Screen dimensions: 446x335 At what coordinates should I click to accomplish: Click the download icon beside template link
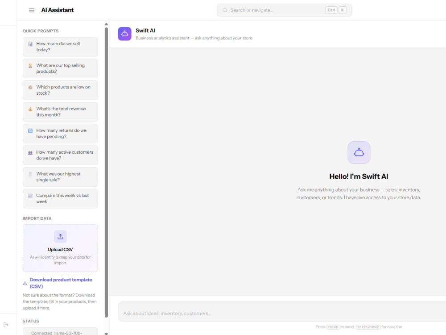click(25, 283)
